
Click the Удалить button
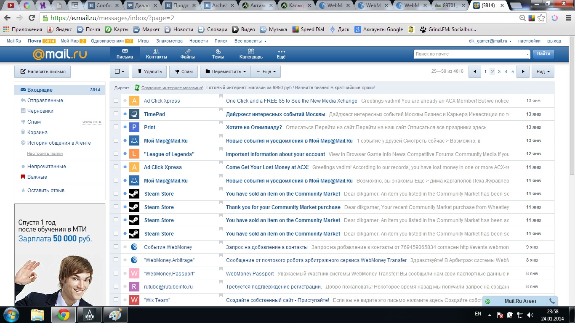[149, 71]
